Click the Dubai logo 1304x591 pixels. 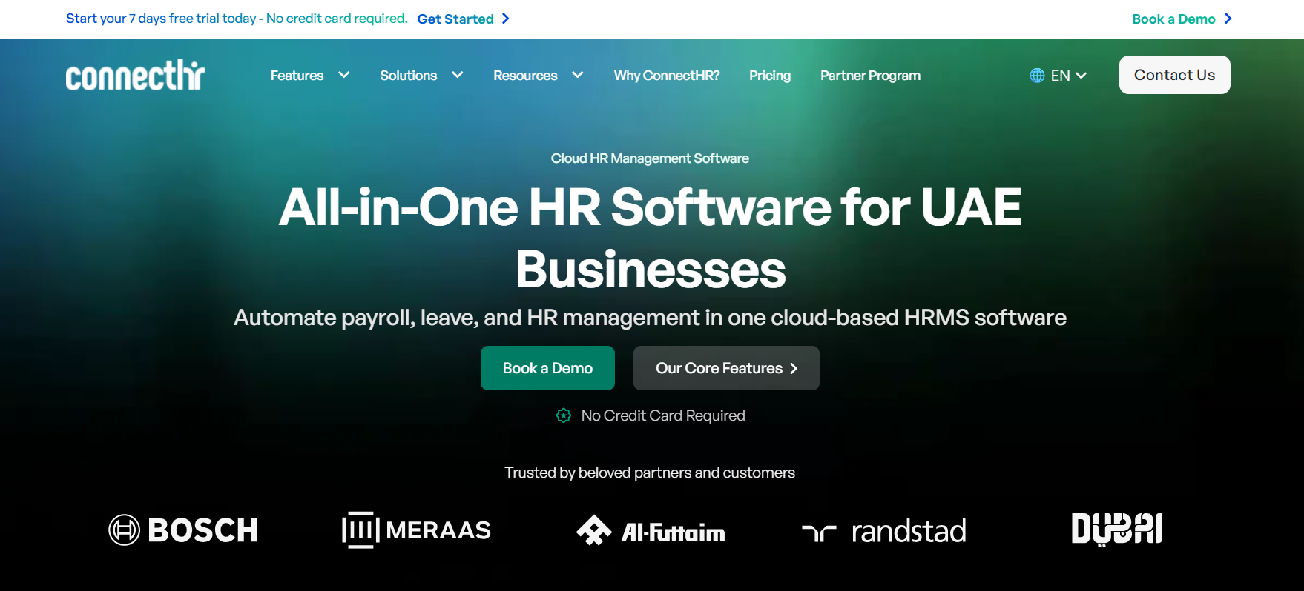1117,530
